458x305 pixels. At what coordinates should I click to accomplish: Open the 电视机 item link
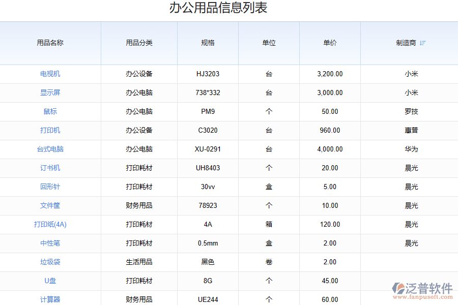tap(50, 74)
